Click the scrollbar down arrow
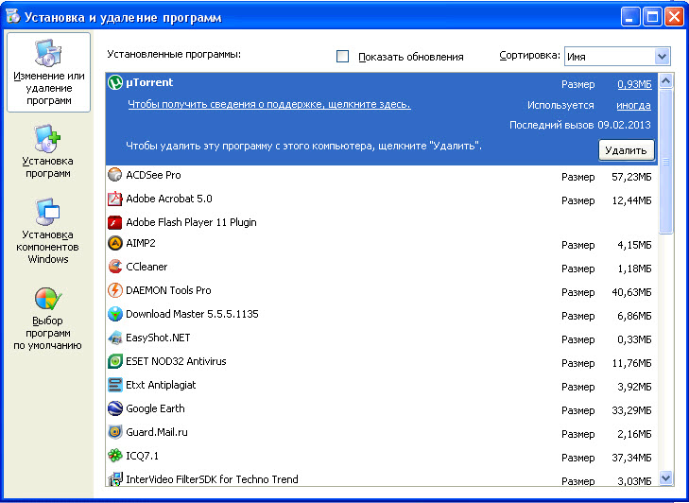Viewport: 689px width, 503px height. [x=665, y=478]
